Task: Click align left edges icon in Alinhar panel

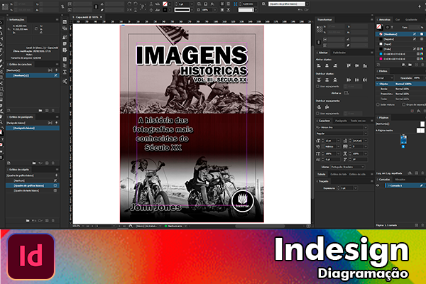Action: point(319,65)
